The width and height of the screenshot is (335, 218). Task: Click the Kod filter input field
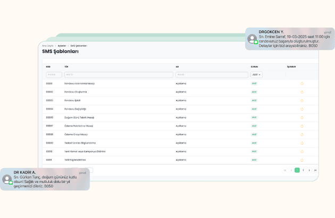point(54,75)
